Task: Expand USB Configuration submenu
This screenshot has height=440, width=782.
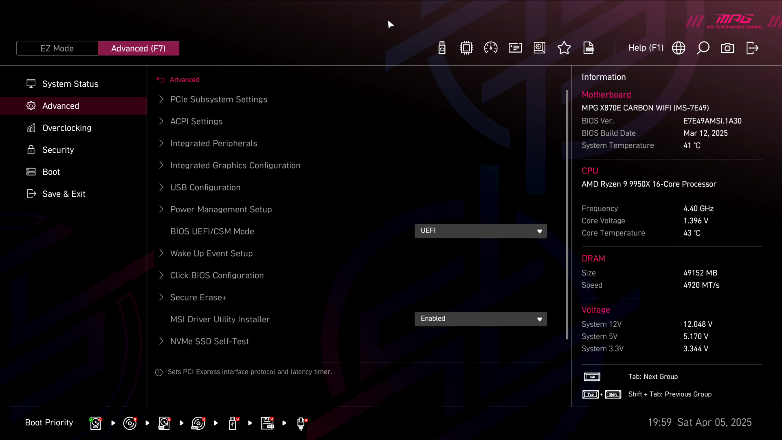Action: (205, 187)
